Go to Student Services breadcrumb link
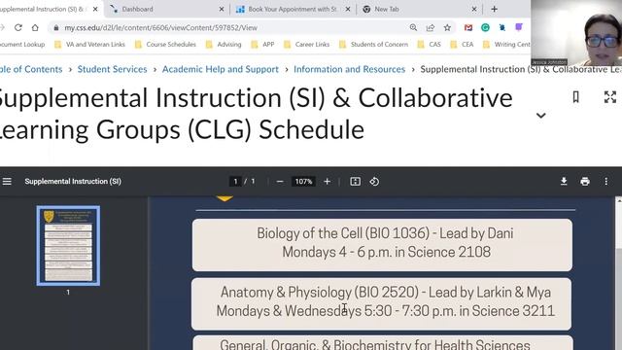Viewport: 622px width, 350px height. (113, 69)
